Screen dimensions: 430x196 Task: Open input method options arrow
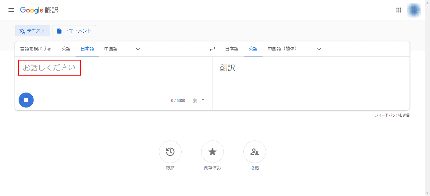pyautogui.click(x=203, y=100)
